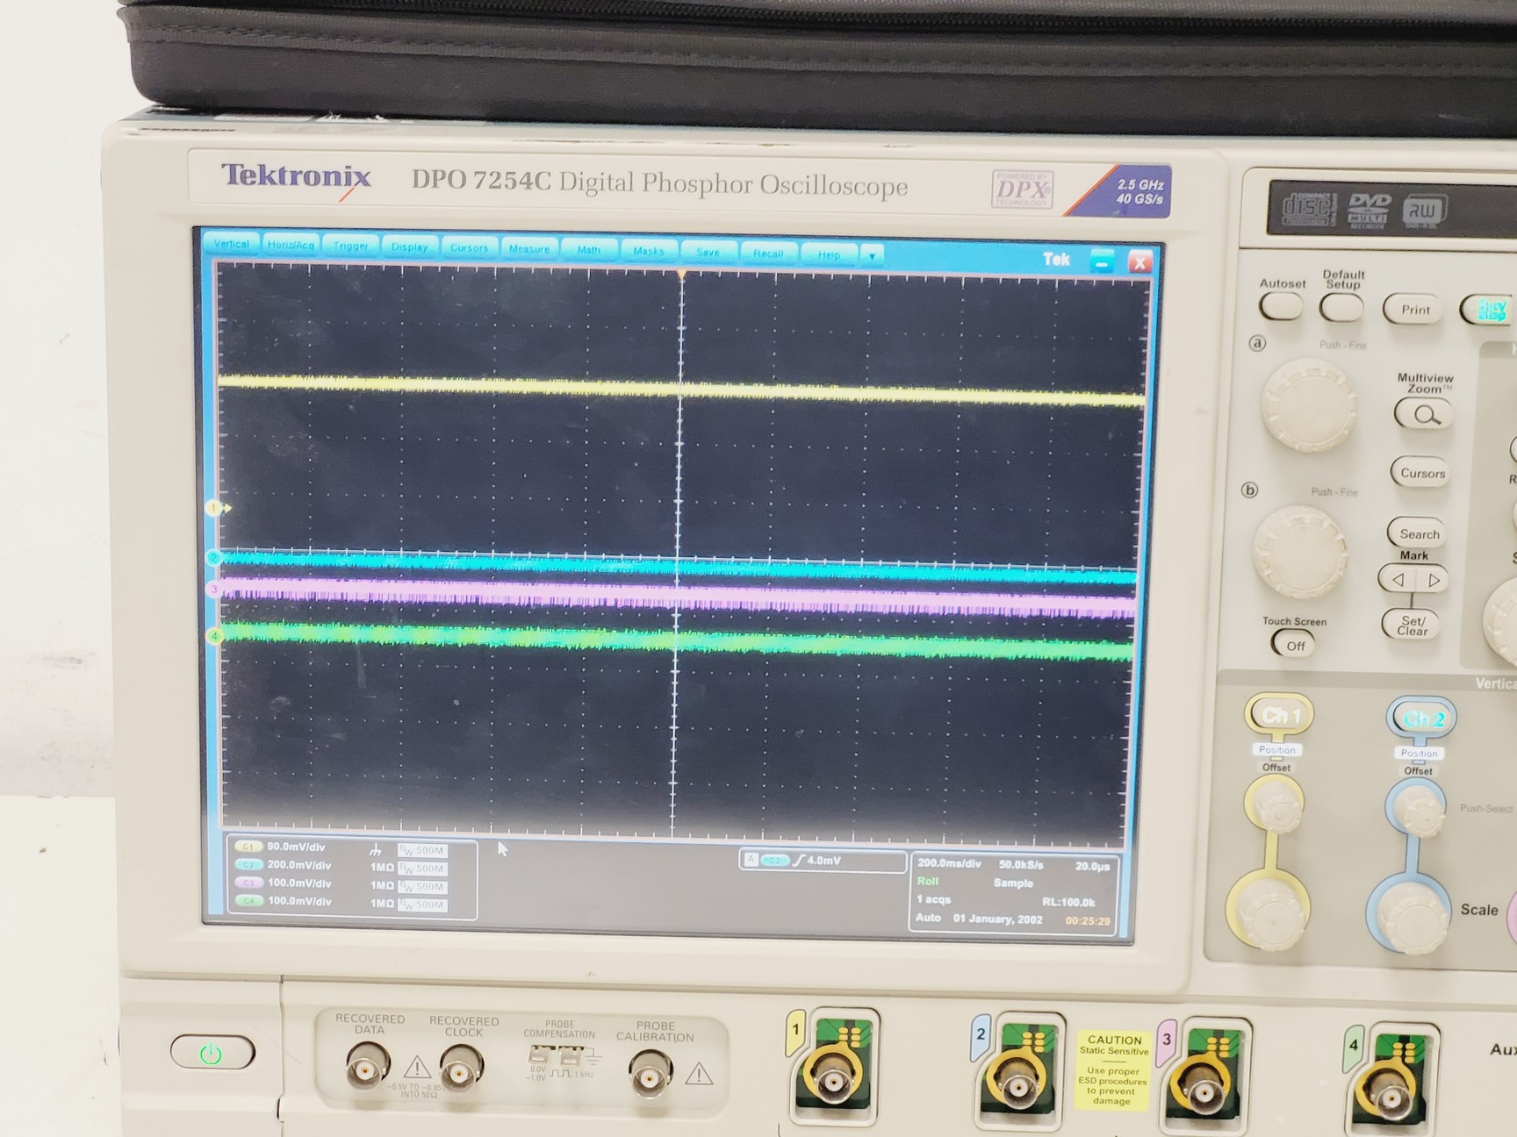Click the C2 BW 500M bandwidth indicator
1517x1137 pixels.
point(422,869)
